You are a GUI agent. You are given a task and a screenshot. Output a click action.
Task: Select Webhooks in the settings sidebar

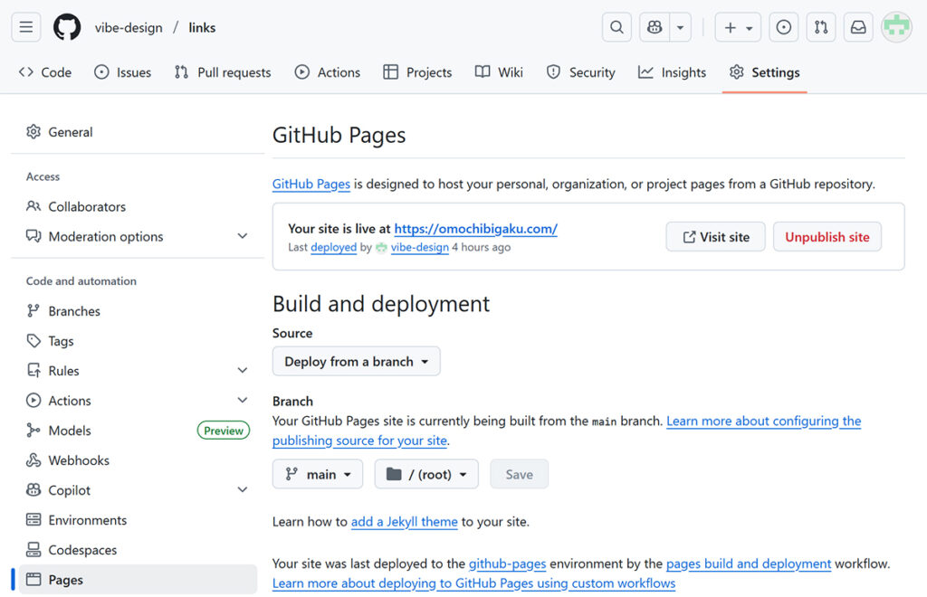coord(79,460)
